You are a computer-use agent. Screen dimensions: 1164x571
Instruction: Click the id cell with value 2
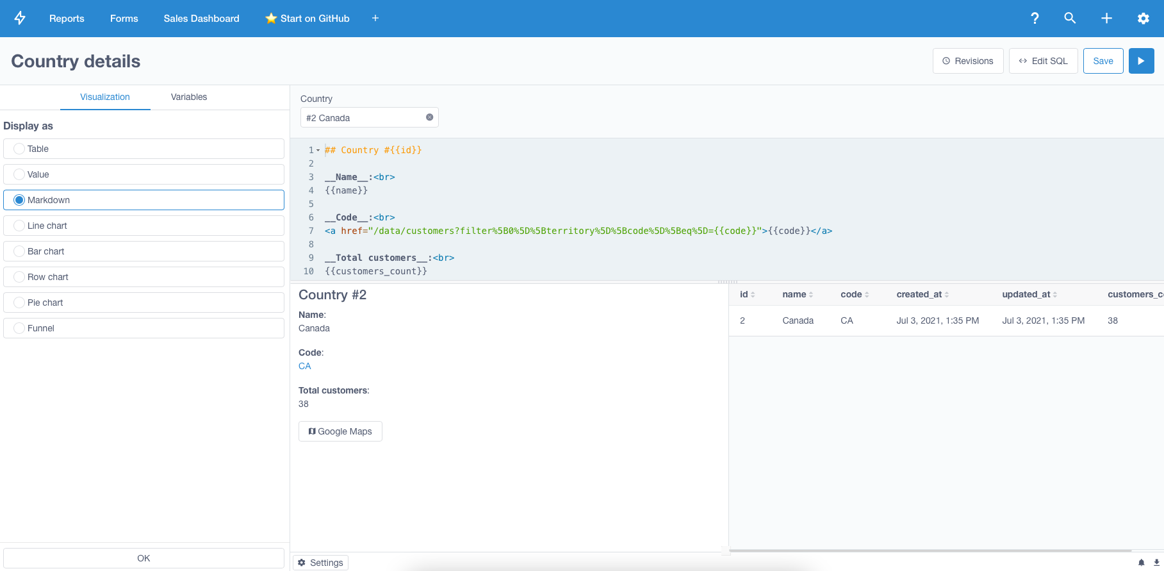coord(742,320)
